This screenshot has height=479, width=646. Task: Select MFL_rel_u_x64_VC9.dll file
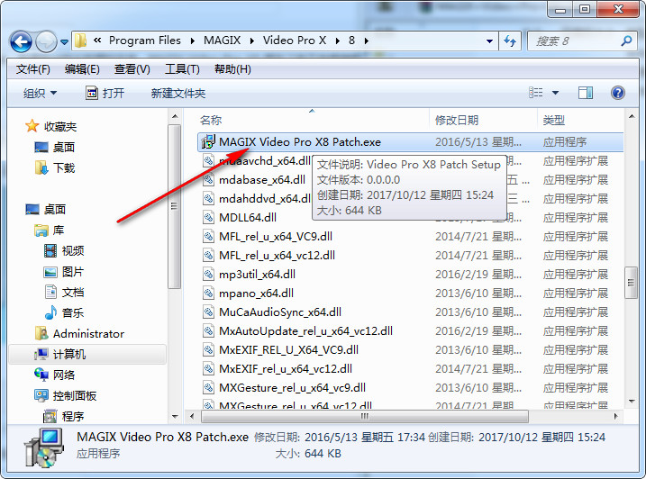click(x=276, y=237)
